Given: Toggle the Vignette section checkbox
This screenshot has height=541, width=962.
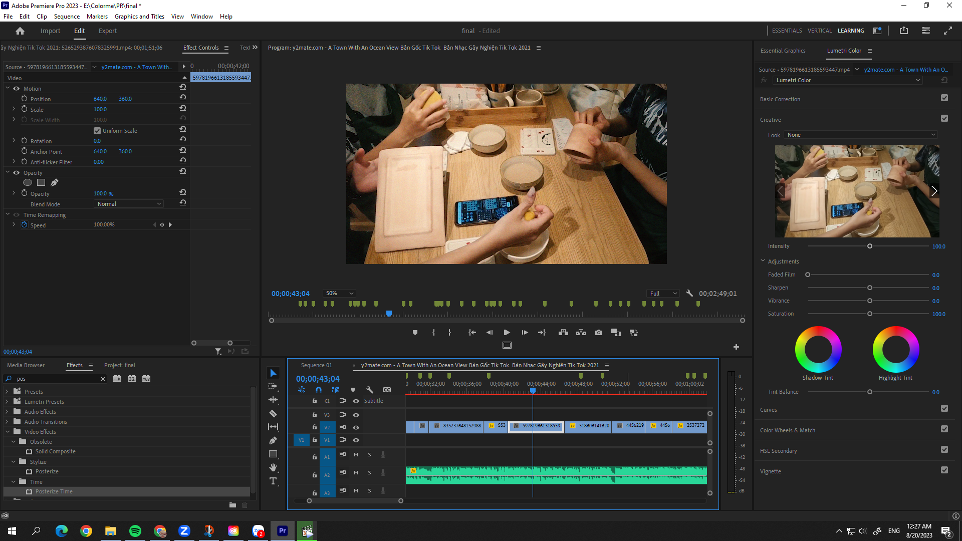Looking at the screenshot, I should 944,470.
